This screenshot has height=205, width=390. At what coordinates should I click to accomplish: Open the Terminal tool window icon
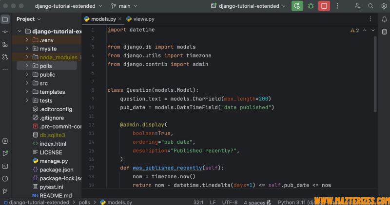pyautogui.click(x=5, y=166)
